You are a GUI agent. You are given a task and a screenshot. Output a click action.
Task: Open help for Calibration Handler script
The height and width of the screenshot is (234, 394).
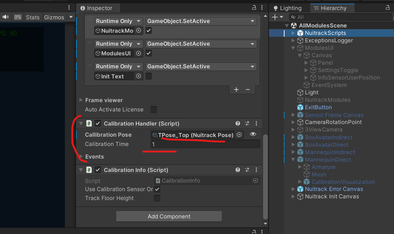[238, 123]
